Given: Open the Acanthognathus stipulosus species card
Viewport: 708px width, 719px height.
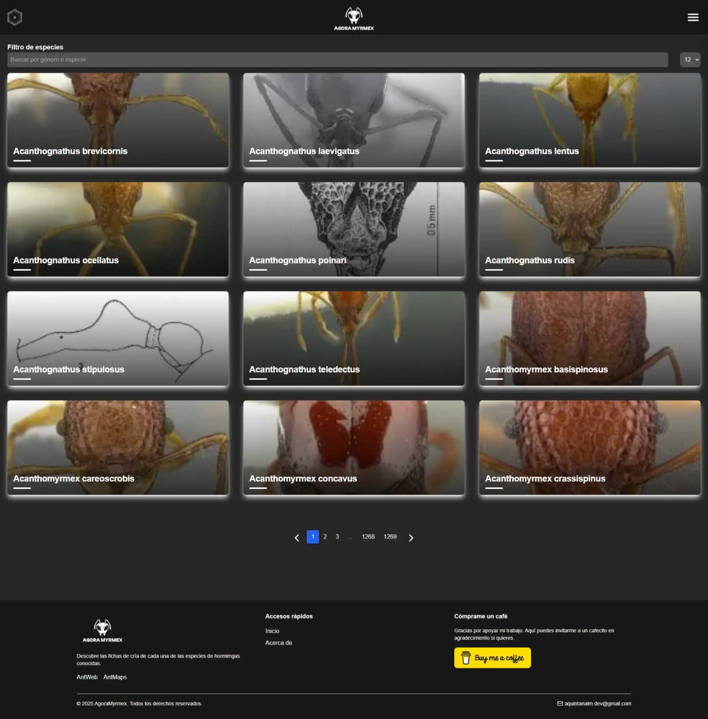Looking at the screenshot, I should 118,339.
